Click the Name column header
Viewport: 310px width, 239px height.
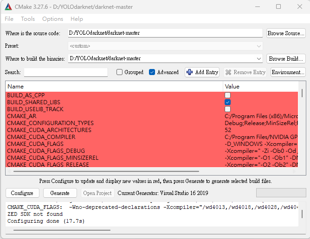click(x=114, y=87)
